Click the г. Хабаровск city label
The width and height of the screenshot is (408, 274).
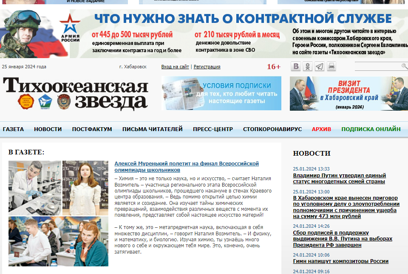pos(133,67)
